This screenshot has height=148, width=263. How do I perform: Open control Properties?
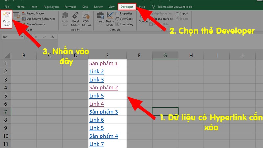pyautogui.click(x=124, y=14)
